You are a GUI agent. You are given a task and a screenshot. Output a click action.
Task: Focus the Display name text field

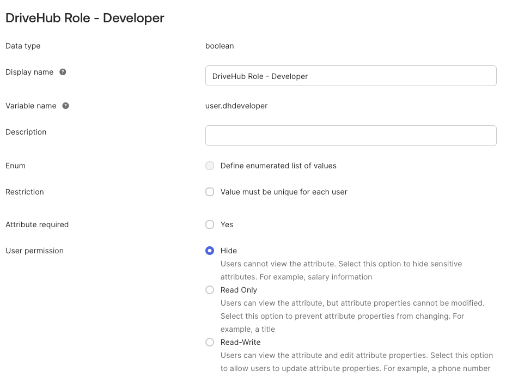click(x=351, y=76)
